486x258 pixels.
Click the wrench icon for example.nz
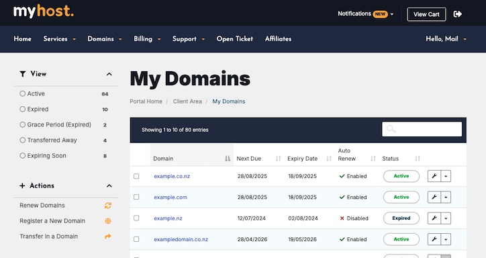click(434, 218)
